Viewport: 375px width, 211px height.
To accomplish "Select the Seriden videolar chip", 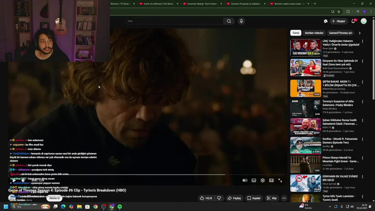I will click(314, 33).
